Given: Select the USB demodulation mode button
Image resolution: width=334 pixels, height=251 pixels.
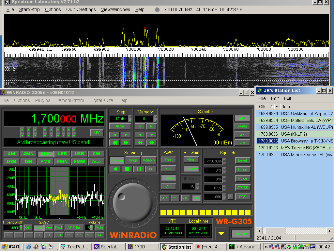Looking at the screenshot, I should (79, 154).
